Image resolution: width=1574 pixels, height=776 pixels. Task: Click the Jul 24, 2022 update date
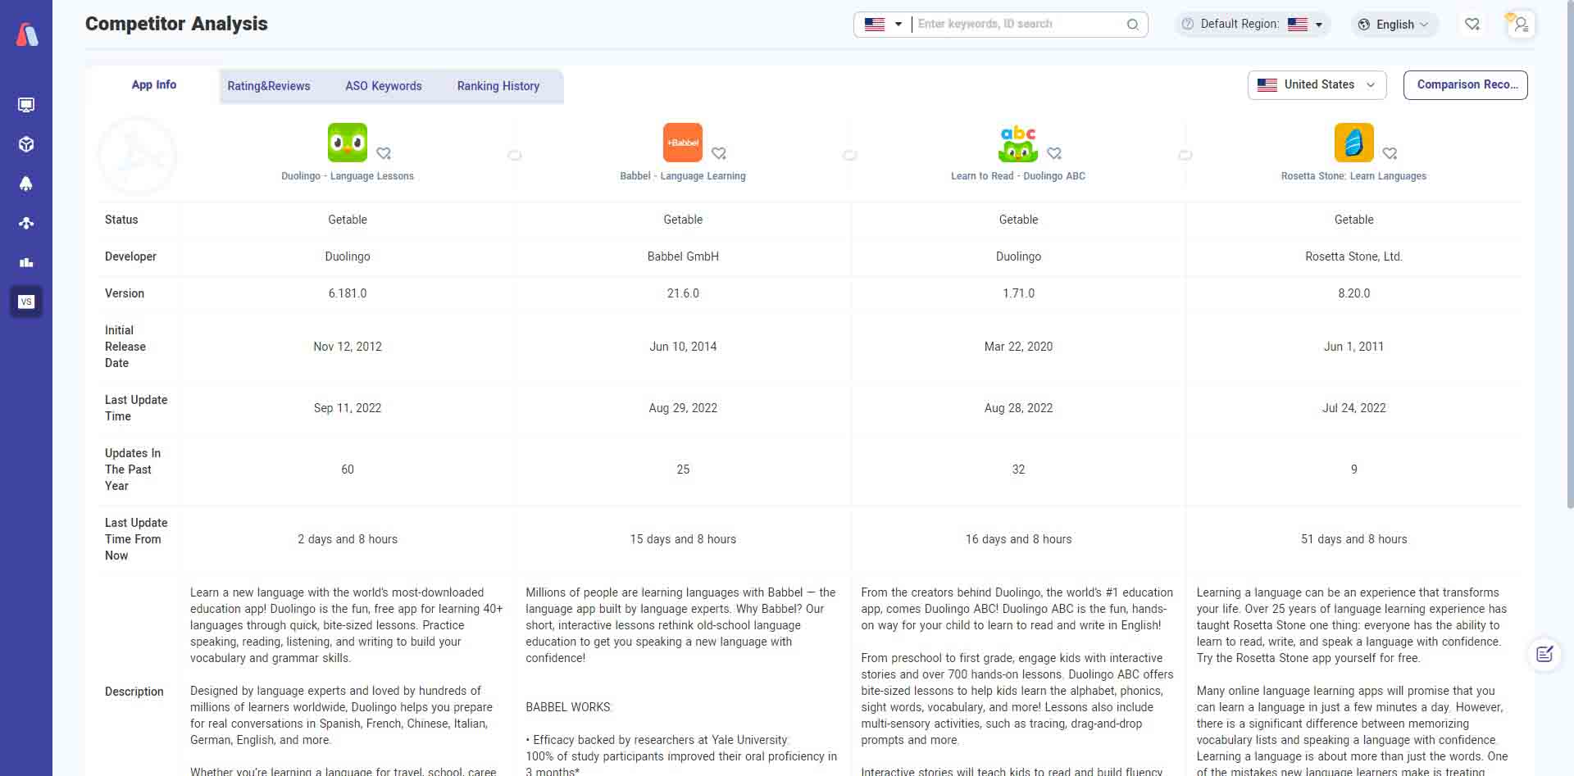(x=1354, y=408)
